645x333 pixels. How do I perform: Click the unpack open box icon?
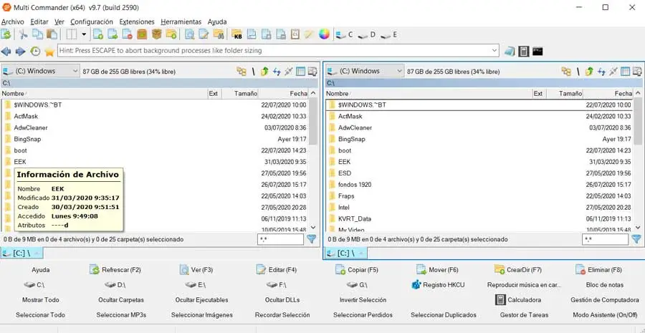coord(156,34)
